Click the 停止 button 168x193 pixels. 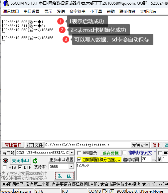156,145
